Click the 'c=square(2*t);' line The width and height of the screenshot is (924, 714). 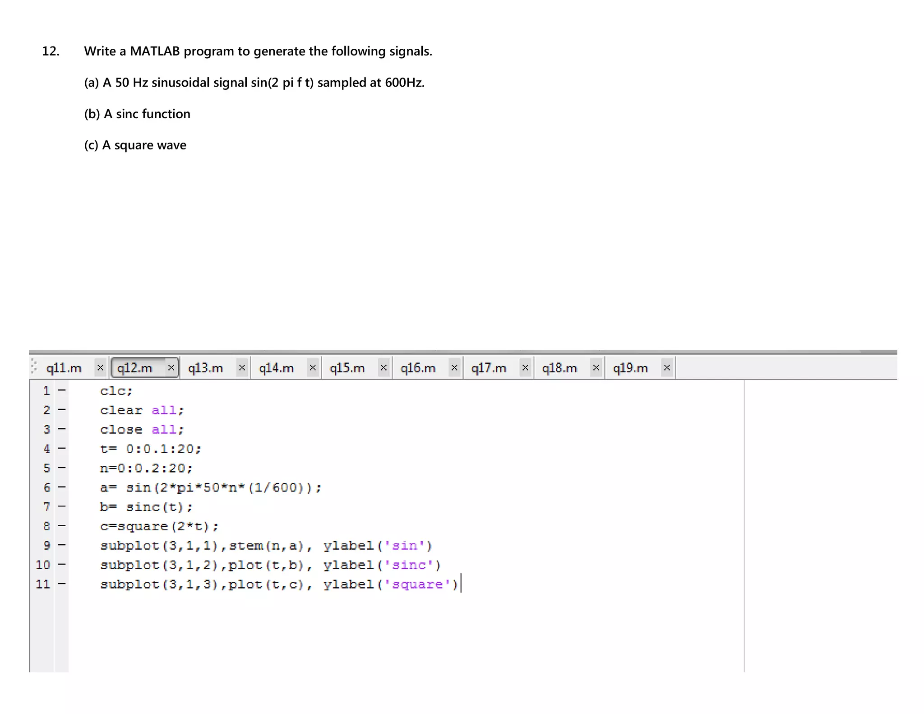159,527
